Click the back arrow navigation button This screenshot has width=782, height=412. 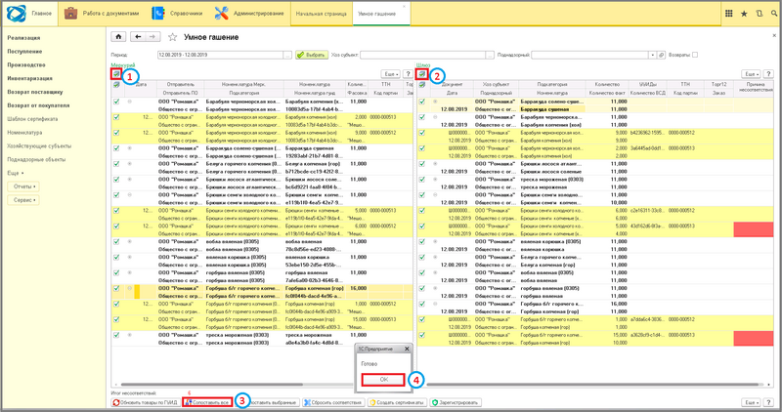tap(138, 37)
